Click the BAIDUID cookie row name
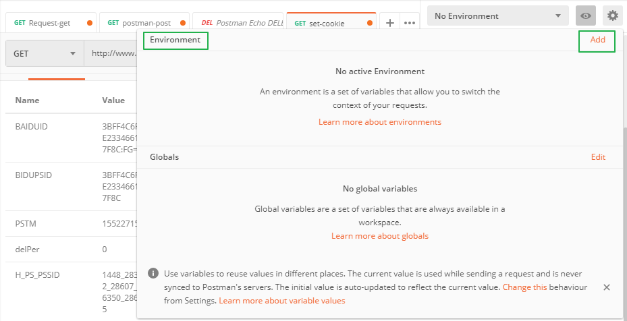This screenshot has height=321, width=627. coord(32,126)
